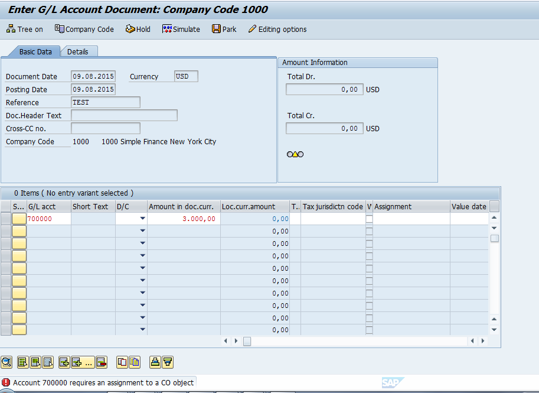This screenshot has width=539, height=393.
Task: Tick the V checkbox in the seventh row
Action: 369,293
